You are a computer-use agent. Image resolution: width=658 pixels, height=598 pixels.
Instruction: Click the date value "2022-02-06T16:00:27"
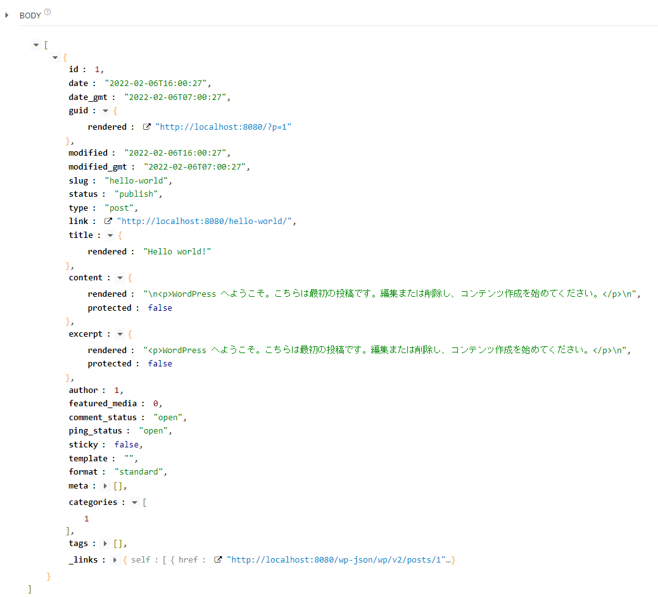[x=156, y=84]
